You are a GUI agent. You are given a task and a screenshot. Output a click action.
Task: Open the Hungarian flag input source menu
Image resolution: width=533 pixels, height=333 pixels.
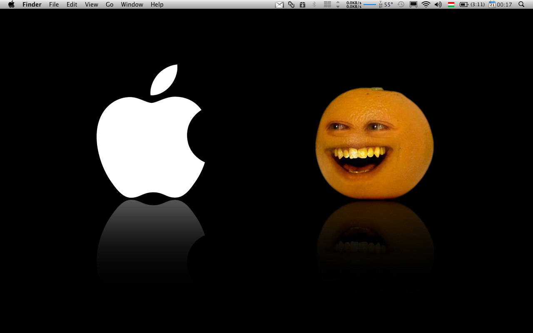point(451,5)
